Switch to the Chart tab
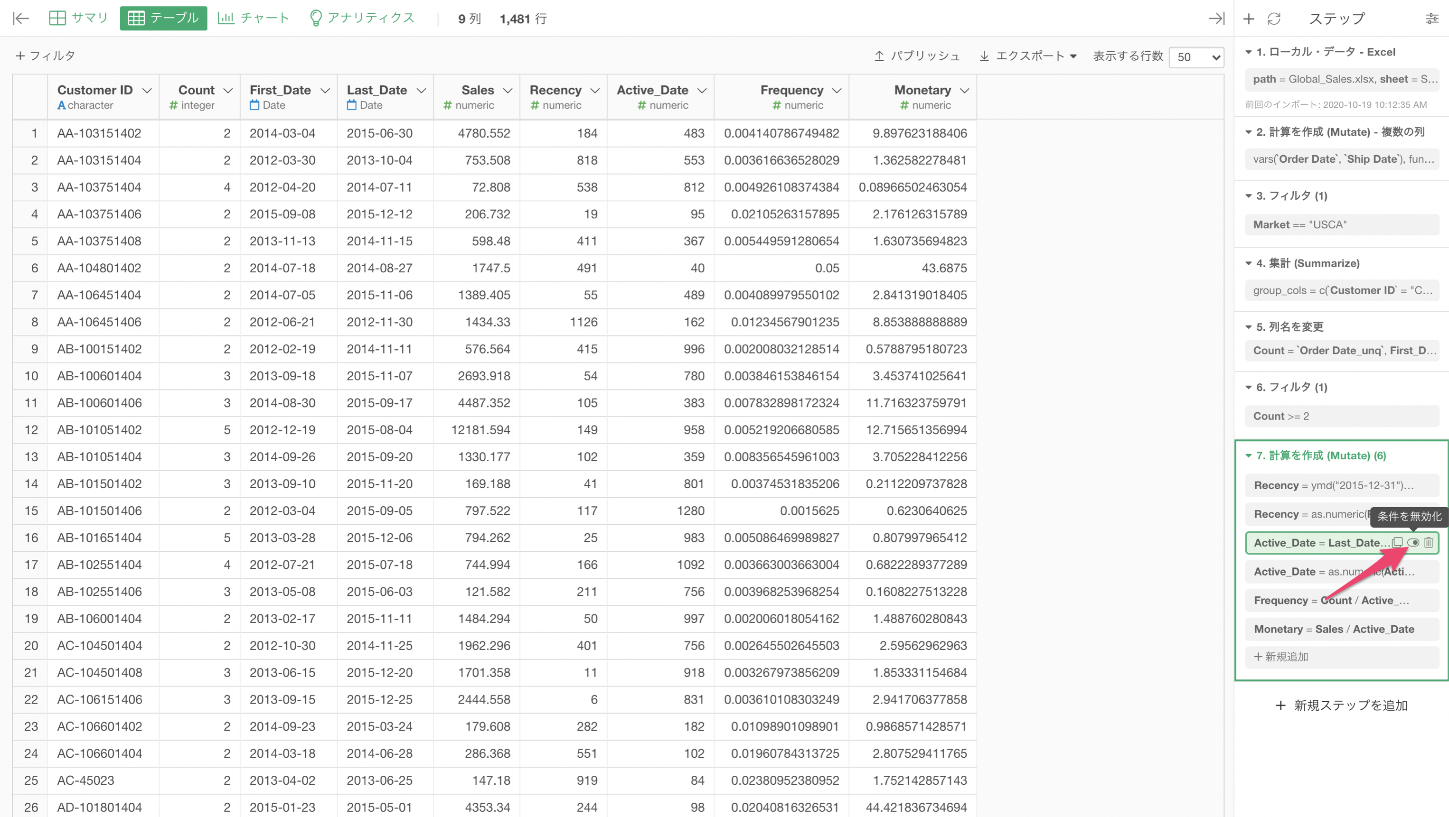The image size is (1449, 817). click(253, 19)
